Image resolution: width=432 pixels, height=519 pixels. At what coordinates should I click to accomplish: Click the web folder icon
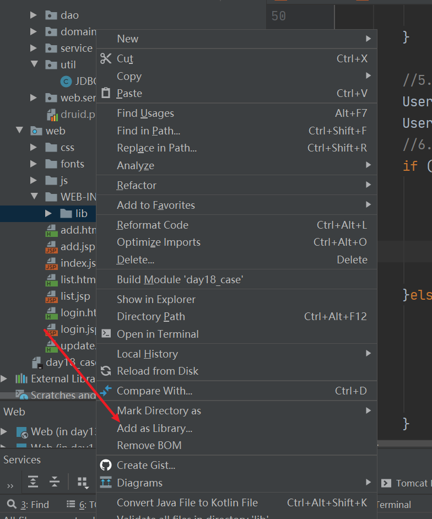[36, 131]
